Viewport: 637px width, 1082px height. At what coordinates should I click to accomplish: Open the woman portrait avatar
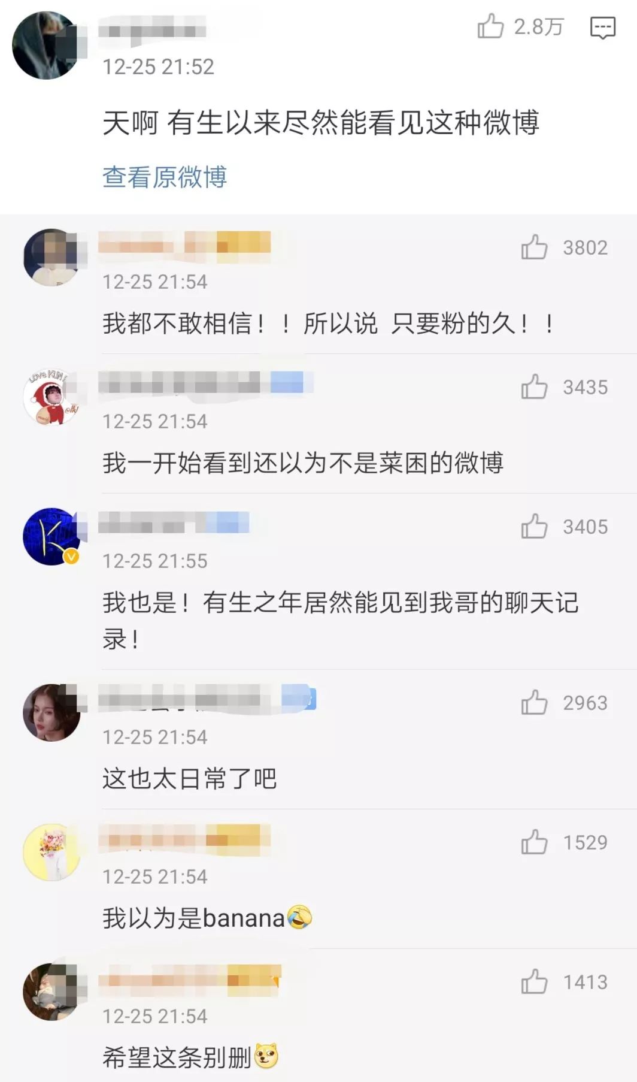pyautogui.click(x=51, y=712)
